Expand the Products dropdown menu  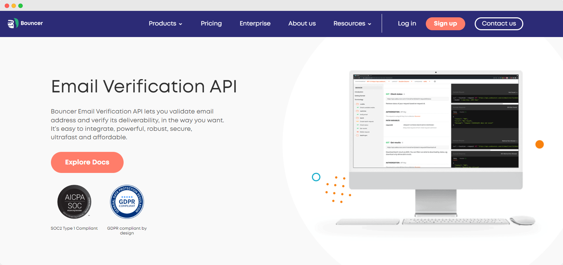(x=162, y=23)
